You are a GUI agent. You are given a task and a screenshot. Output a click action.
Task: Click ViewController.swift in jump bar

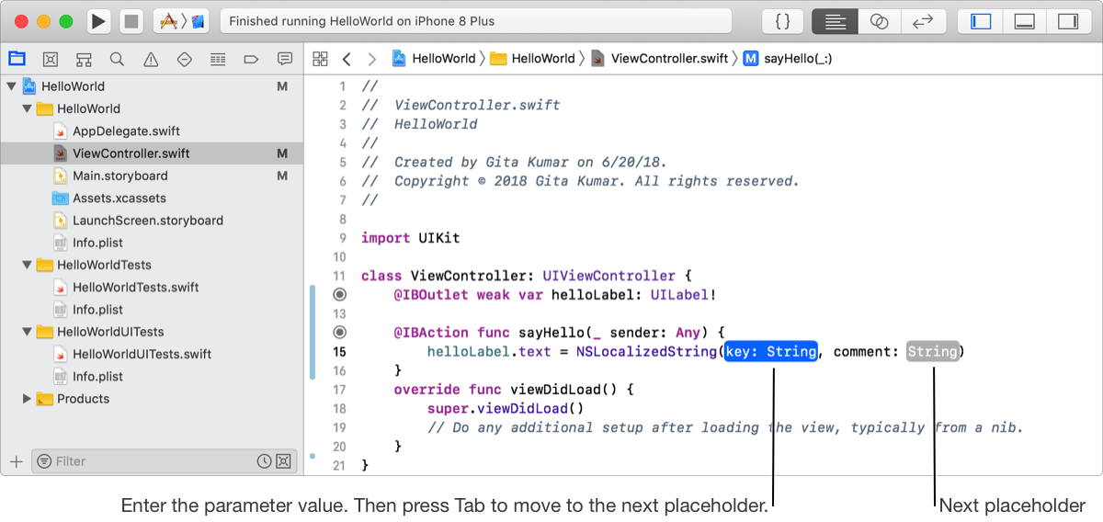tap(659, 59)
